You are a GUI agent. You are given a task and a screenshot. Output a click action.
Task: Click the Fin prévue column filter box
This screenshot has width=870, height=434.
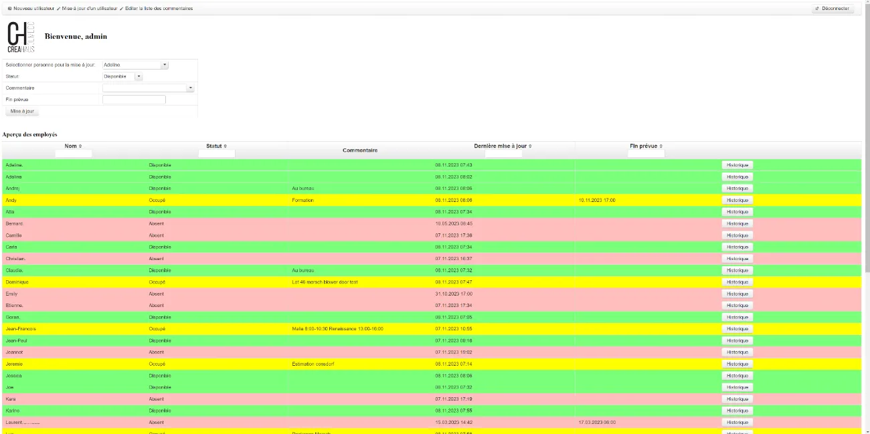tap(646, 154)
